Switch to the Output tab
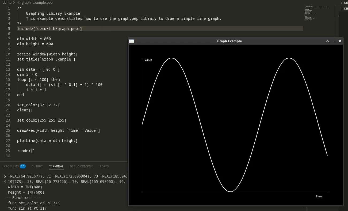 coord(37,166)
